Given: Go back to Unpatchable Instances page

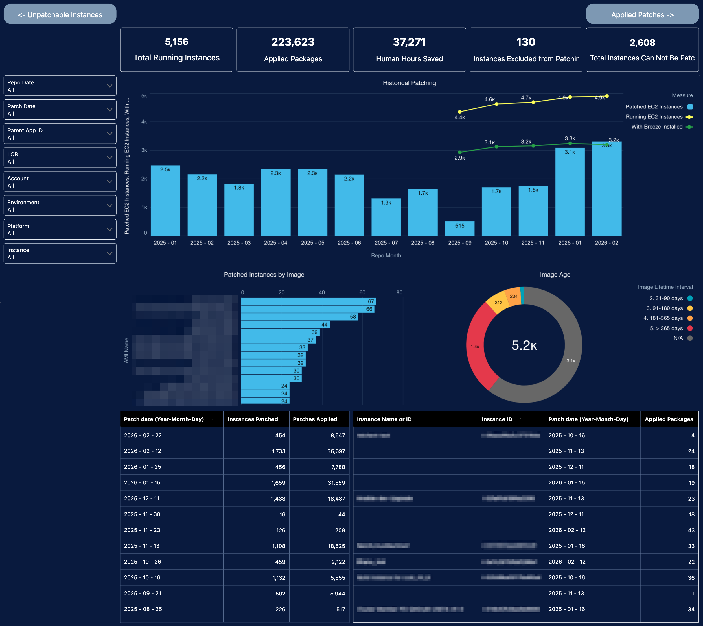Looking at the screenshot, I should (60, 14).
